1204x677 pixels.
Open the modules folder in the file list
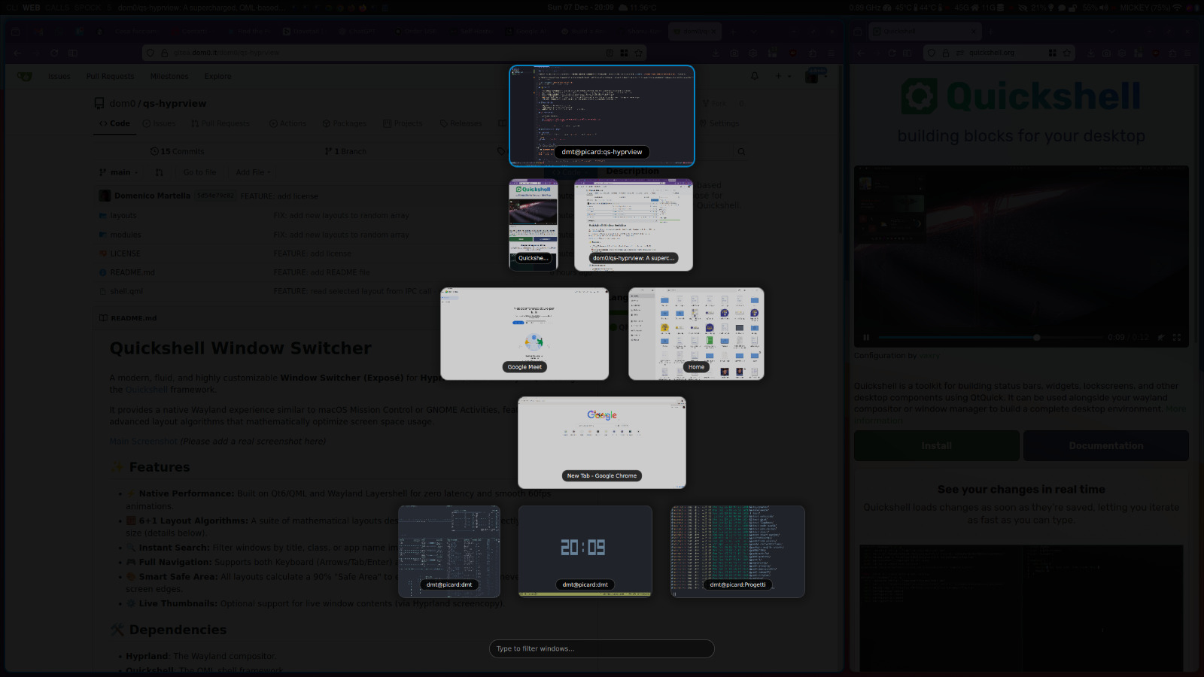126,235
